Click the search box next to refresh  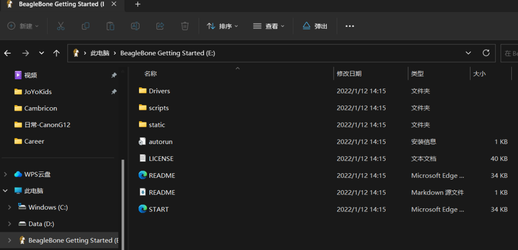click(509, 53)
